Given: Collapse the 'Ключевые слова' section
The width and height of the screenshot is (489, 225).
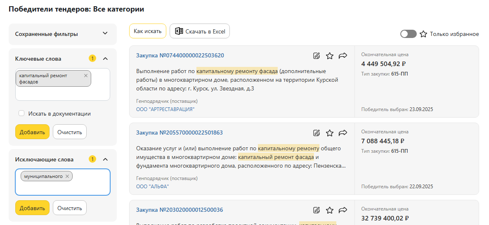Looking at the screenshot, I should [105, 59].
